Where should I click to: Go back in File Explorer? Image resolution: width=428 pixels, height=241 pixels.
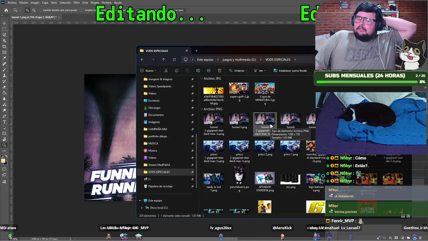pos(142,60)
